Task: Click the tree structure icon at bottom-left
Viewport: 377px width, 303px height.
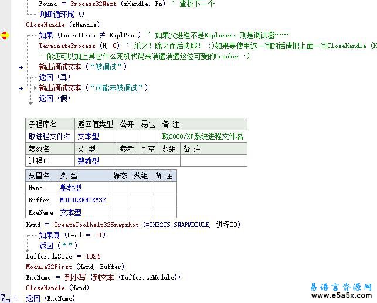Action: coord(5,298)
